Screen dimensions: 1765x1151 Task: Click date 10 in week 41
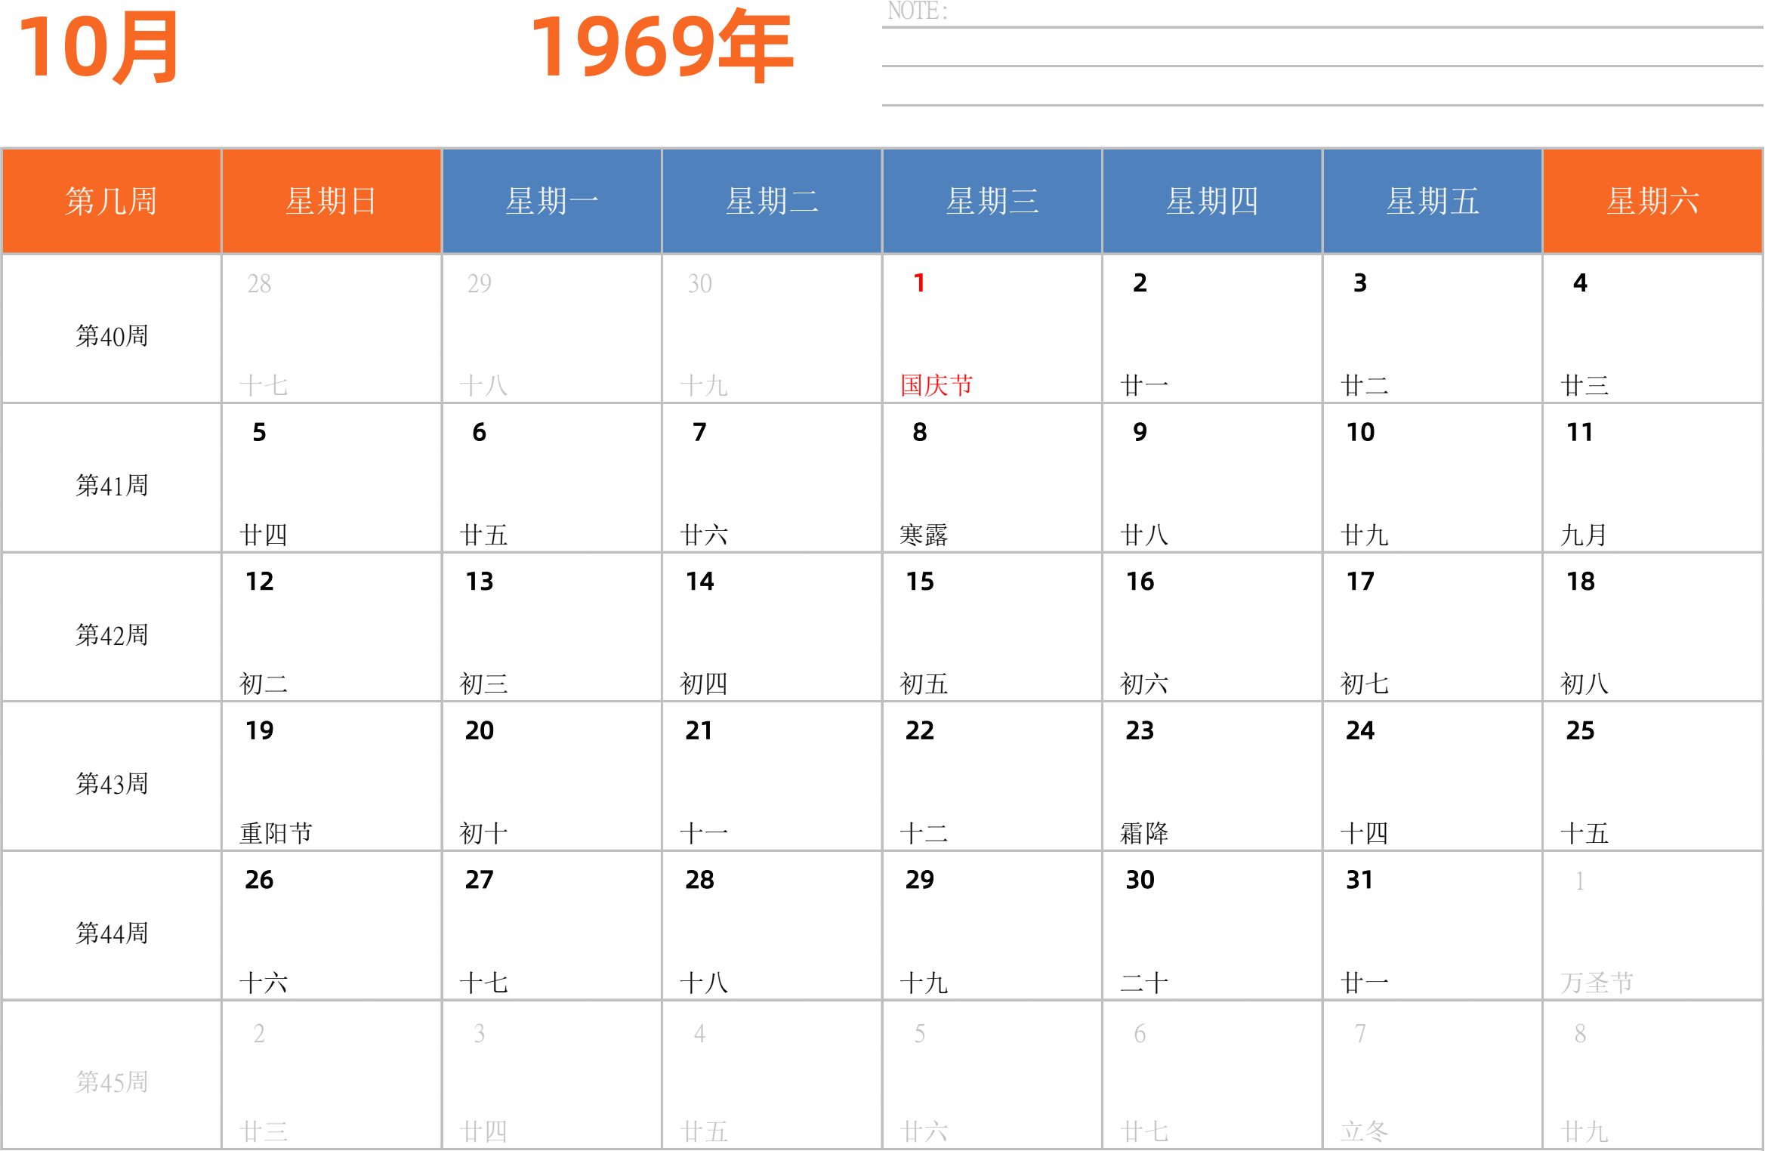(1360, 433)
